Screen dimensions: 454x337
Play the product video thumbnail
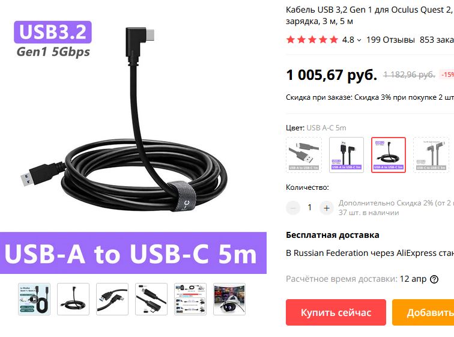[x=34, y=299]
